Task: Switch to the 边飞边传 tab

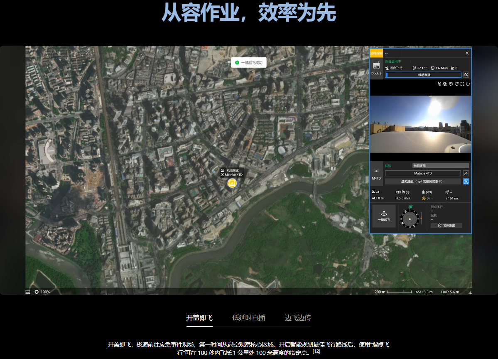Action: pos(297,318)
